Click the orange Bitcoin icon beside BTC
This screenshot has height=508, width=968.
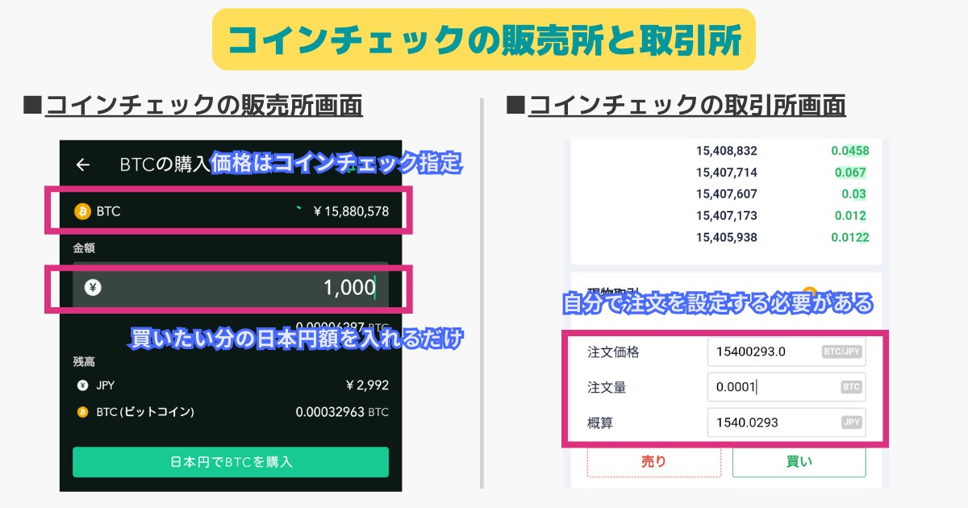click(x=81, y=211)
